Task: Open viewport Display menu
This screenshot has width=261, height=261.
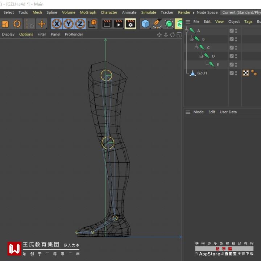Action: pos(8,34)
